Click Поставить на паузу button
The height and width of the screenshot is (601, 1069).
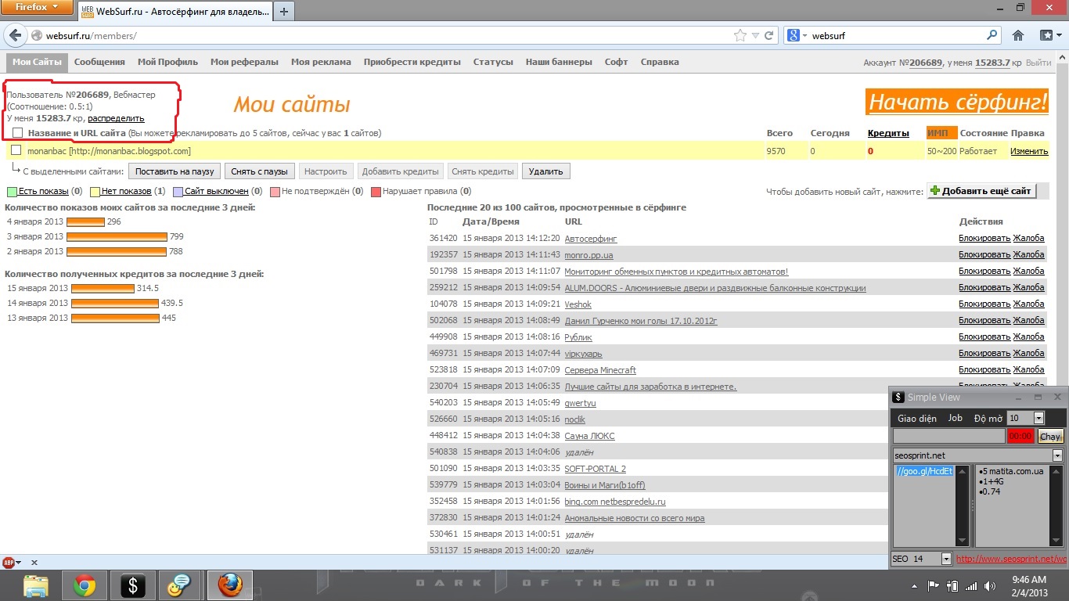pos(175,171)
